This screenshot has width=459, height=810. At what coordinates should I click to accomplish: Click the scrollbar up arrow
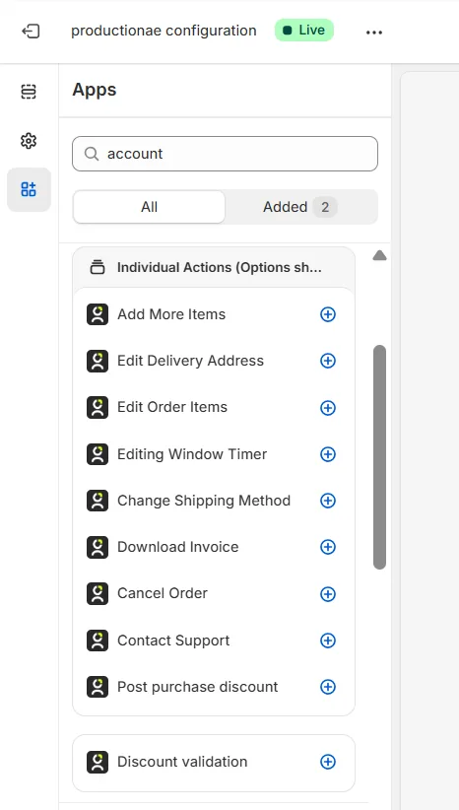pos(379,255)
